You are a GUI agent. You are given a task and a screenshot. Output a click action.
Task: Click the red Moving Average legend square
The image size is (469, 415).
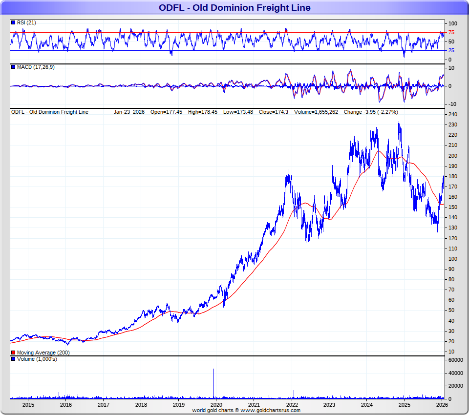point(13,353)
